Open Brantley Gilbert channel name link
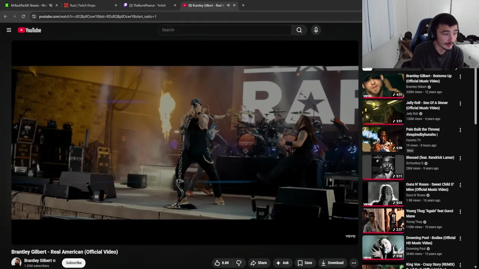479x269 pixels. [x=38, y=260]
